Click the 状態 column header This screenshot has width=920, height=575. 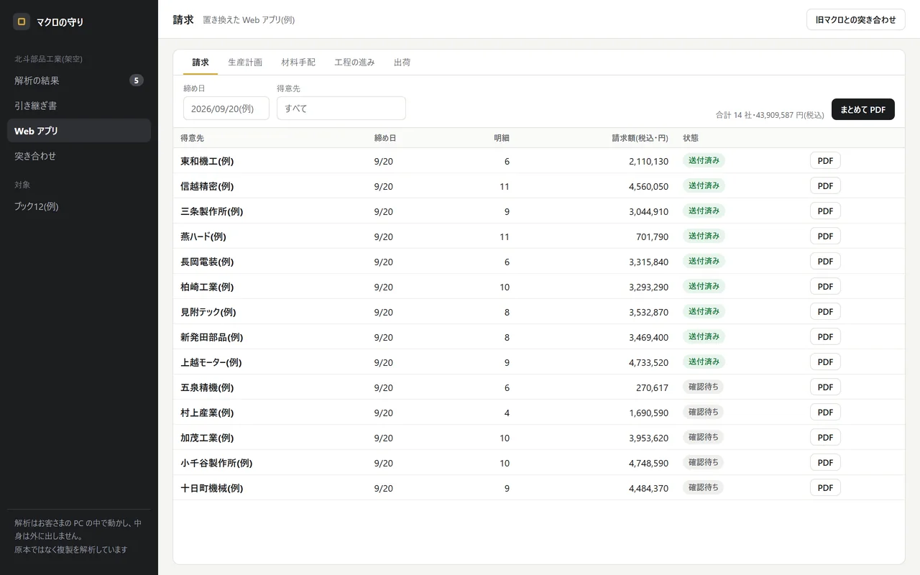pyautogui.click(x=691, y=138)
